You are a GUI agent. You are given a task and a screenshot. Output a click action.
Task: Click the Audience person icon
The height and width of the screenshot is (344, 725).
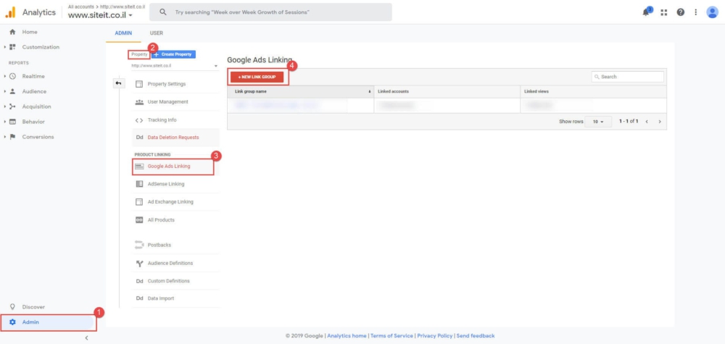coord(12,91)
